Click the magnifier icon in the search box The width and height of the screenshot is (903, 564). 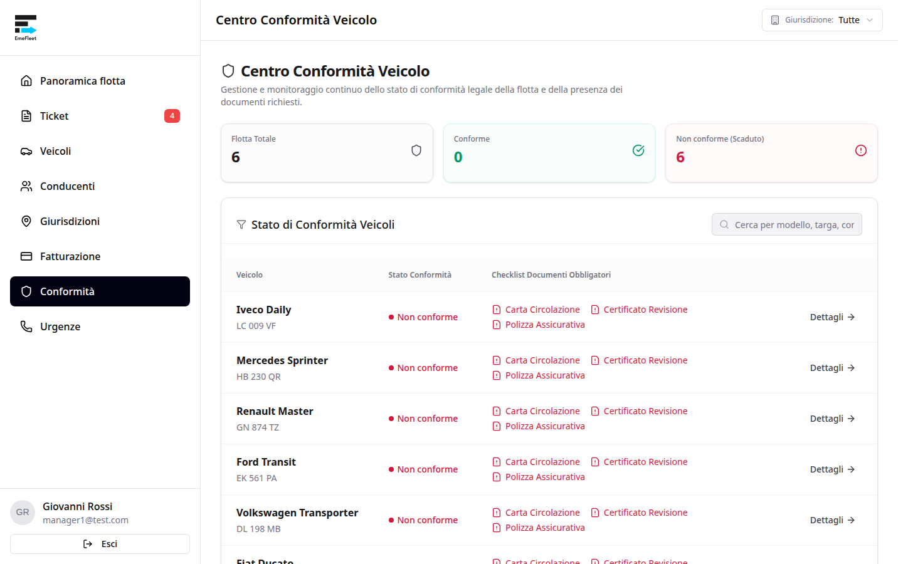[x=724, y=224]
